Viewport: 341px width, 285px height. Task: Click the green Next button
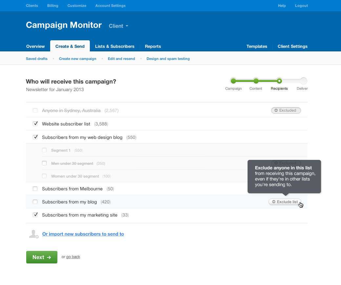(42, 257)
